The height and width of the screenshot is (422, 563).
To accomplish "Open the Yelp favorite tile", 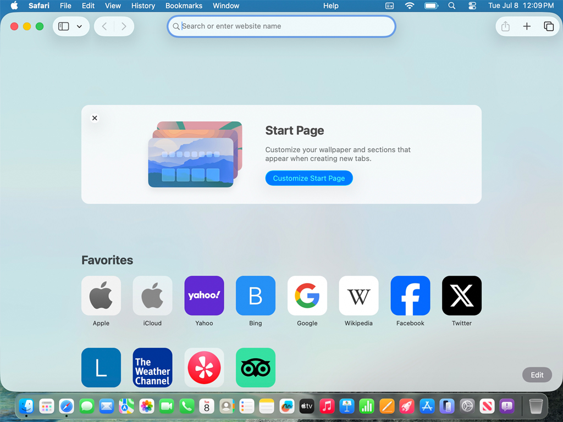I will coord(204,368).
